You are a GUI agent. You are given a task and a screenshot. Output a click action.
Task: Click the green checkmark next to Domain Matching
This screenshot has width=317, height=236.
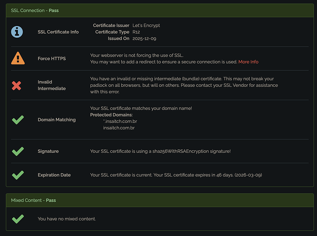[18, 120]
